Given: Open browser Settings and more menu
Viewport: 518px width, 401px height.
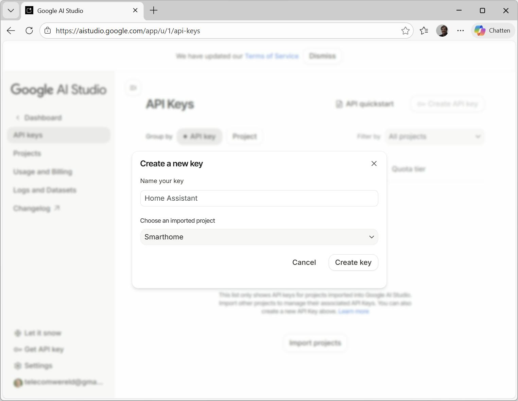Looking at the screenshot, I should pos(461,31).
